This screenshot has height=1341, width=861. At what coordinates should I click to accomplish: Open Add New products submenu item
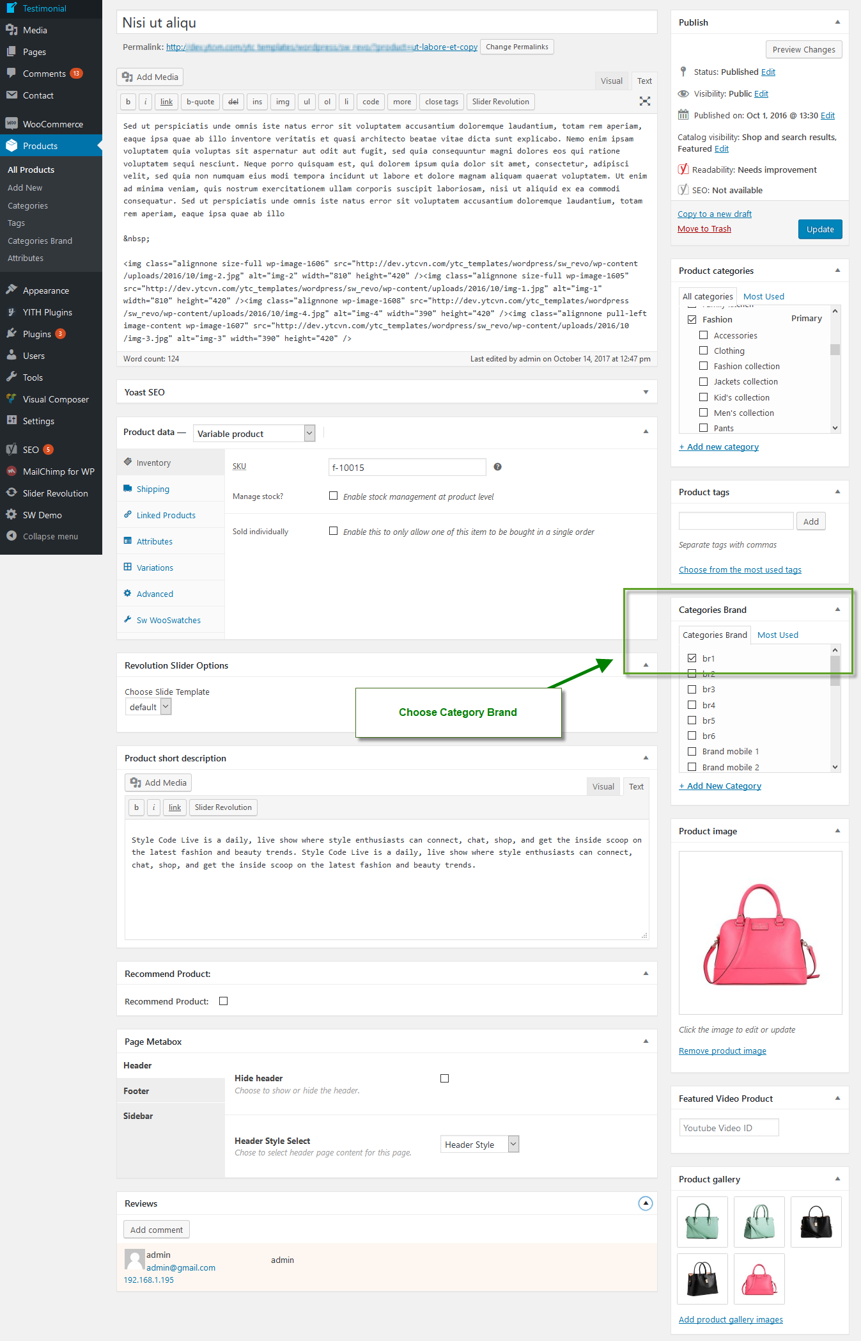coord(25,187)
